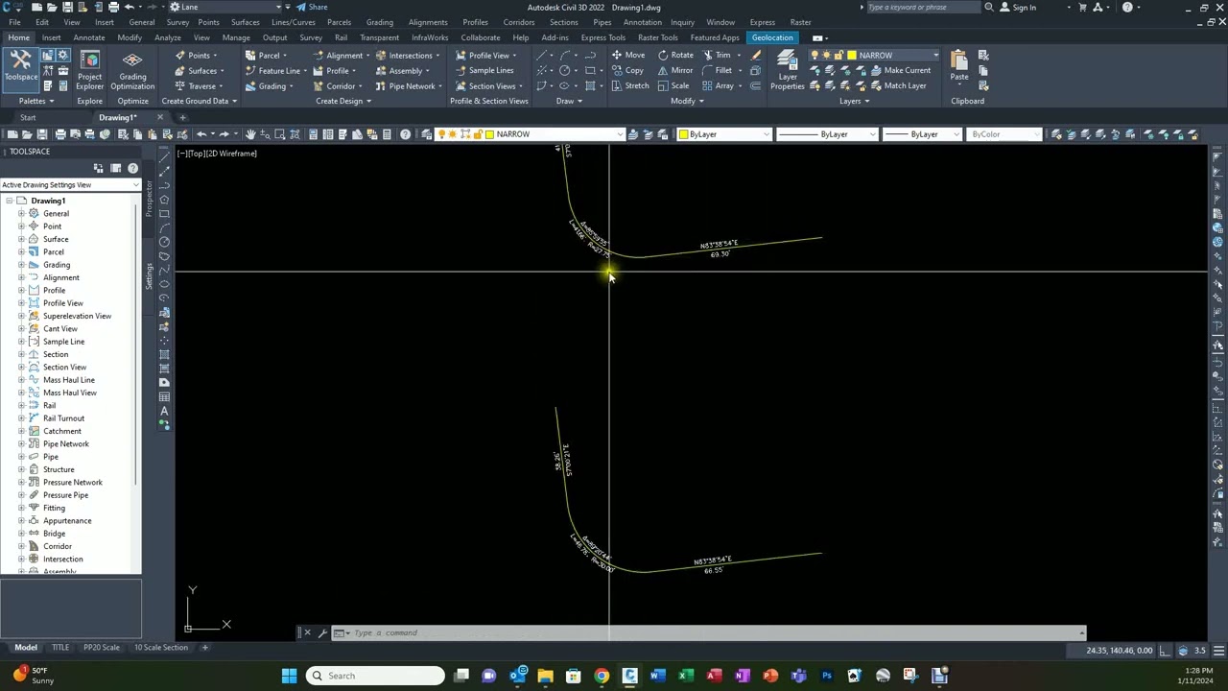Screen dimensions: 1228x691
Task: Click the Undo arrow in toolbar
Action: (201, 134)
